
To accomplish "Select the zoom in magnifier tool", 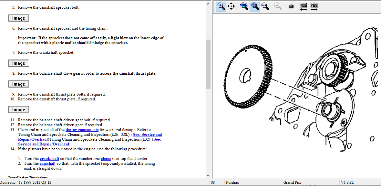I will (x=221, y=6).
